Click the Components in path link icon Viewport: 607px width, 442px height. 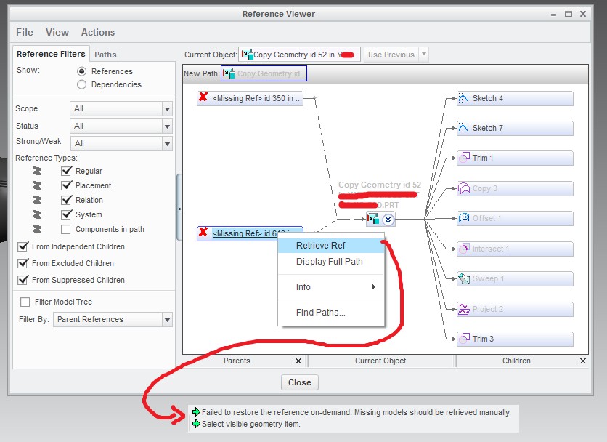(x=37, y=229)
